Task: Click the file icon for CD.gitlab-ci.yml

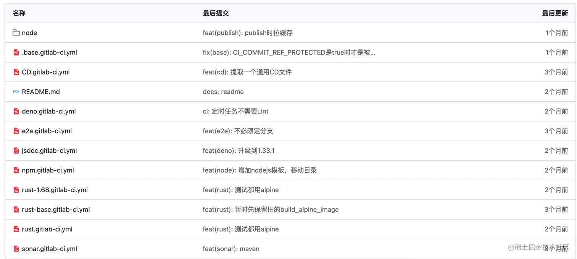Action: [x=16, y=72]
